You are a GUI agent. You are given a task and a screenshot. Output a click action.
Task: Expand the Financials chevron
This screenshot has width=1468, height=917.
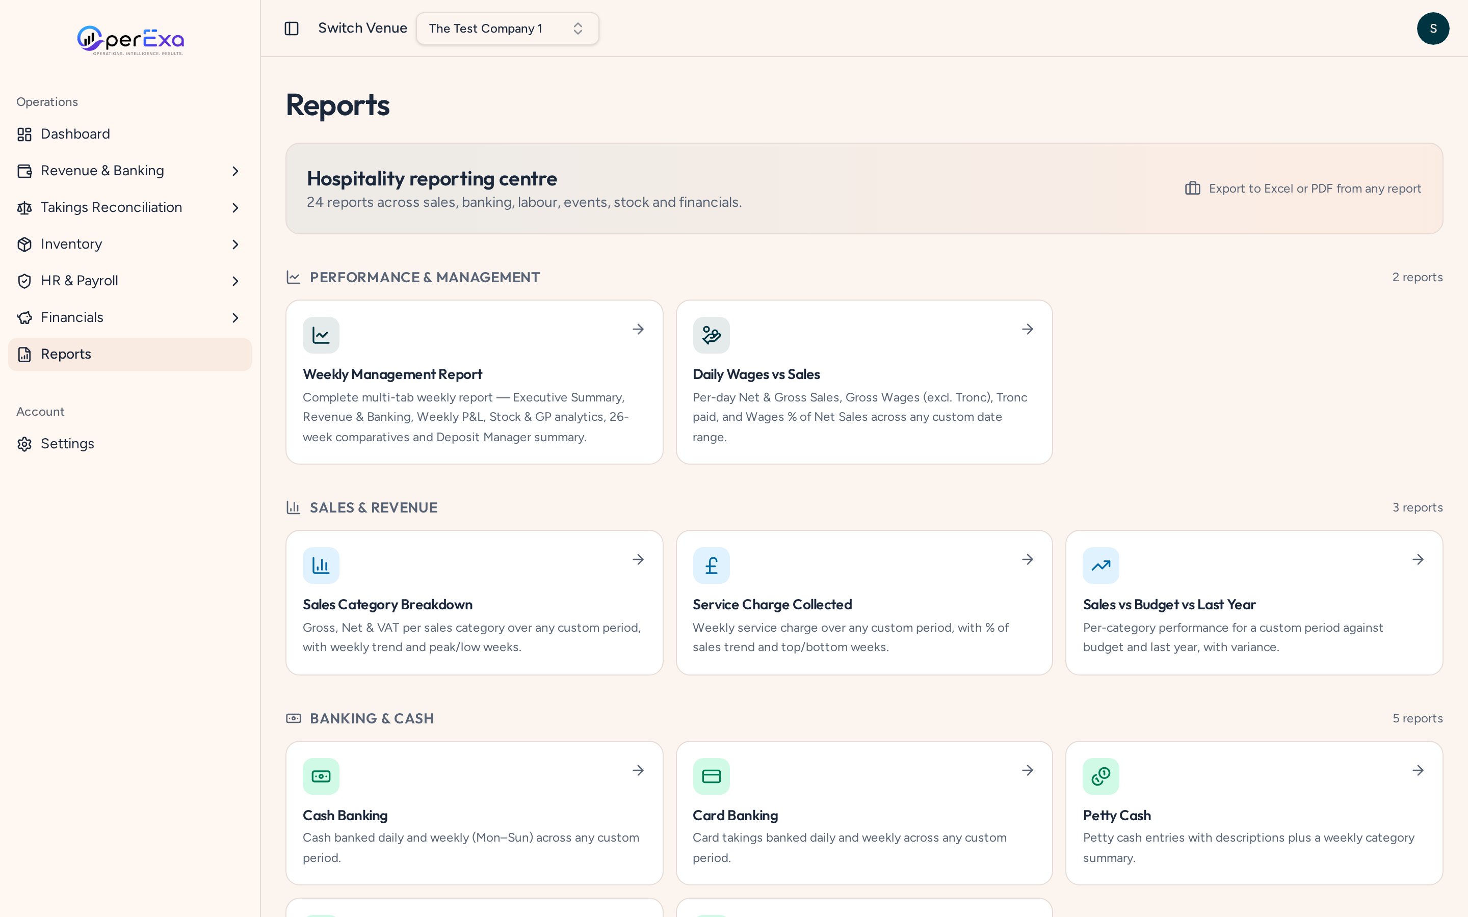point(235,318)
